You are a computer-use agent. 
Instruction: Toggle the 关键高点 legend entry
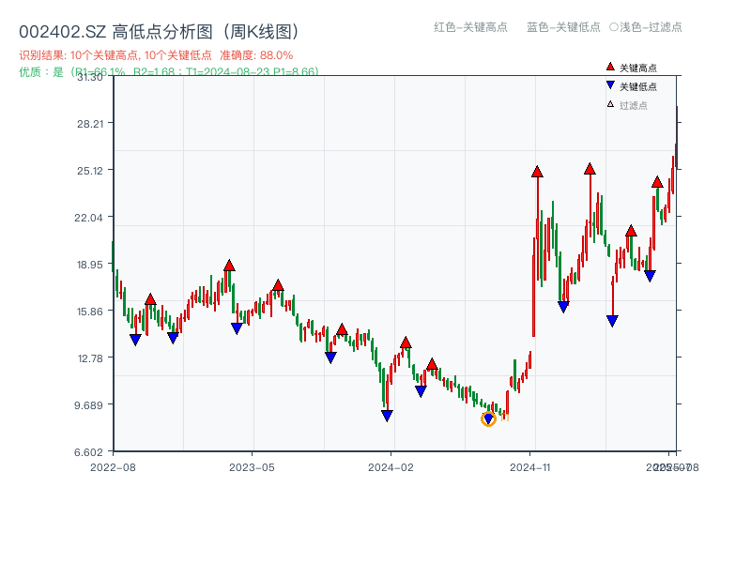tap(631, 68)
